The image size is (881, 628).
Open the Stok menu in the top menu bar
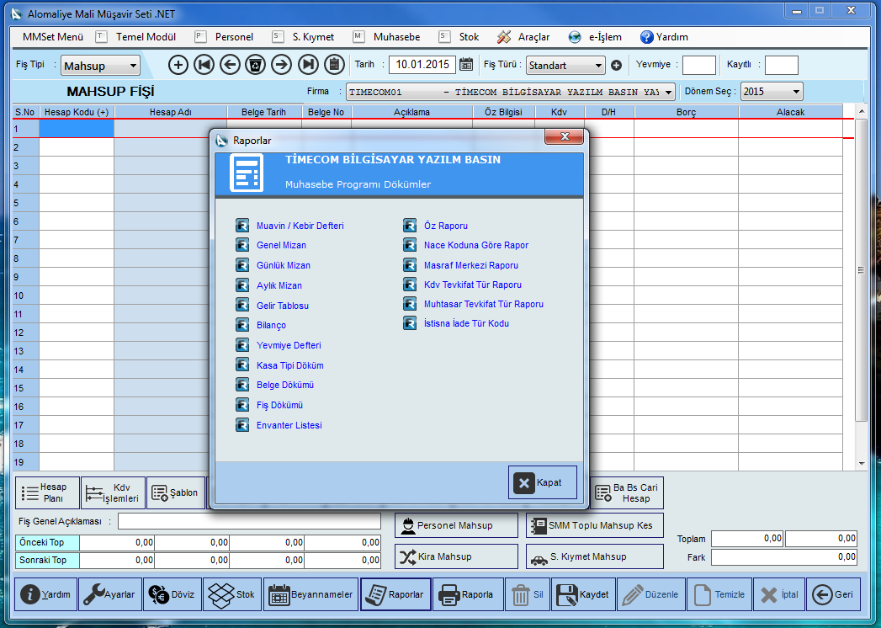tap(469, 37)
